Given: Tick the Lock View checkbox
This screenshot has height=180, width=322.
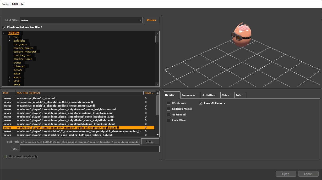Looking at the screenshot, I should tap(168, 120).
